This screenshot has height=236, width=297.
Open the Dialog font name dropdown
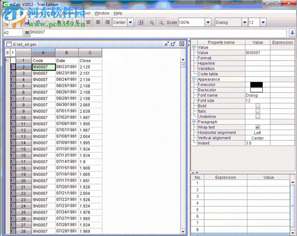(x=244, y=22)
